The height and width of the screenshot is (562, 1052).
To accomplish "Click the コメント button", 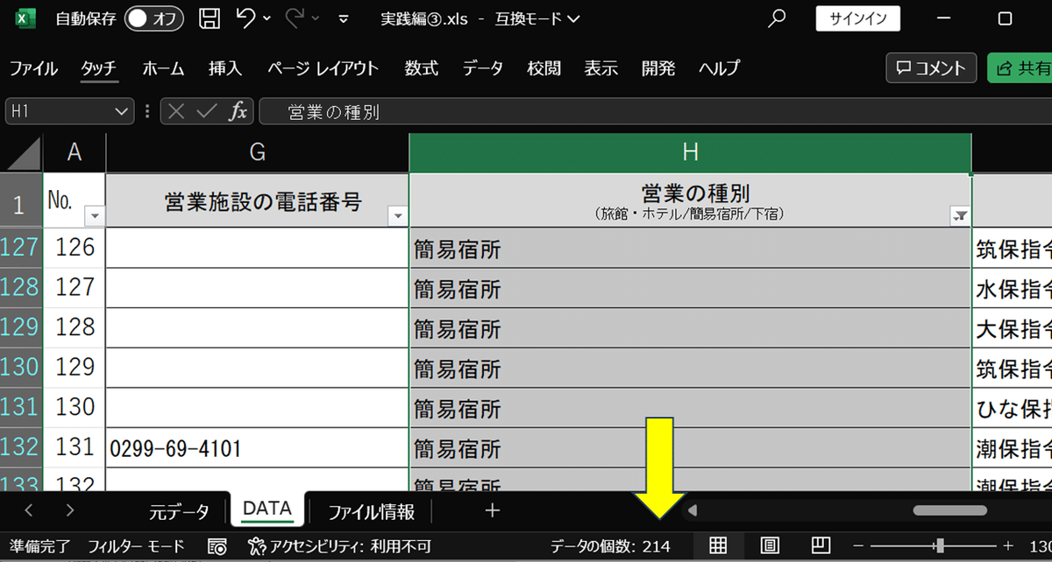I will 931,68.
